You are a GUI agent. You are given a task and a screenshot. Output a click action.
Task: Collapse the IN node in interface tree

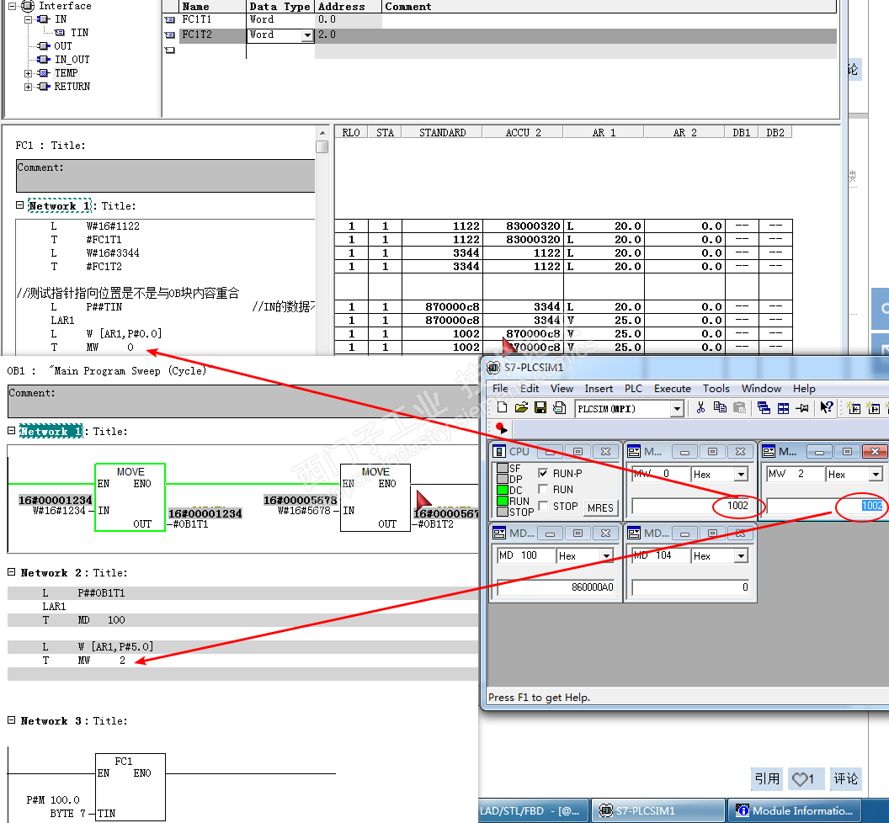click(x=29, y=19)
